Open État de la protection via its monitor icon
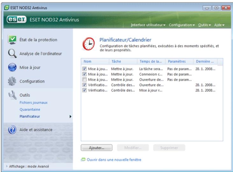 point(12,40)
